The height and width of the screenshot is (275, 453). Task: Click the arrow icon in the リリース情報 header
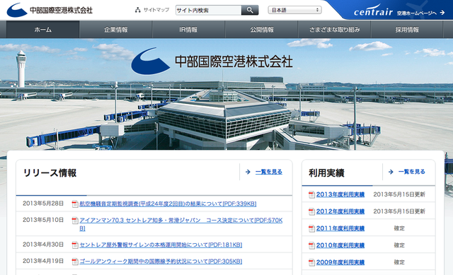tap(248, 172)
